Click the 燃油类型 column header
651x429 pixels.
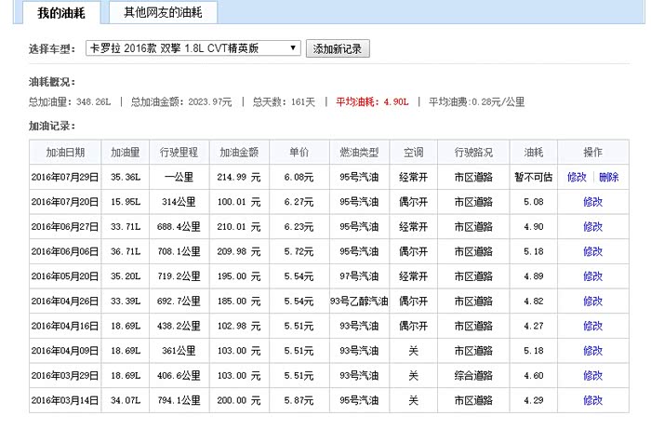pyautogui.click(x=360, y=152)
